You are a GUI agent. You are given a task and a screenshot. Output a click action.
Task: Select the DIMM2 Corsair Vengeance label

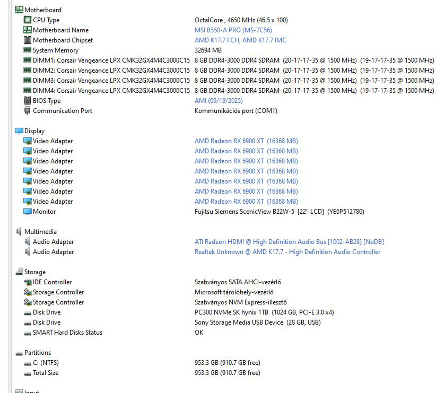111,70
